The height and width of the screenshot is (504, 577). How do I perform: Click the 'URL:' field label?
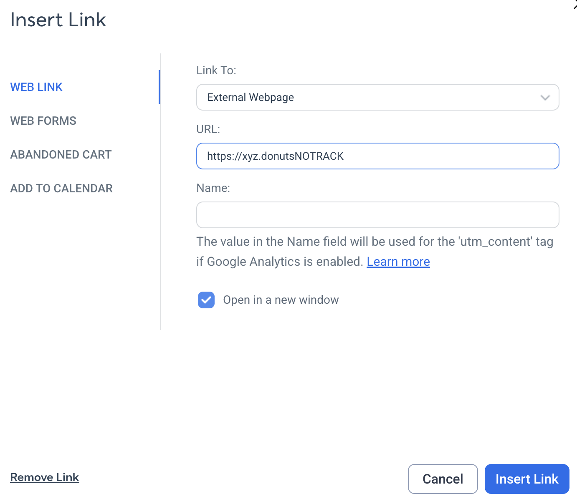(x=208, y=129)
